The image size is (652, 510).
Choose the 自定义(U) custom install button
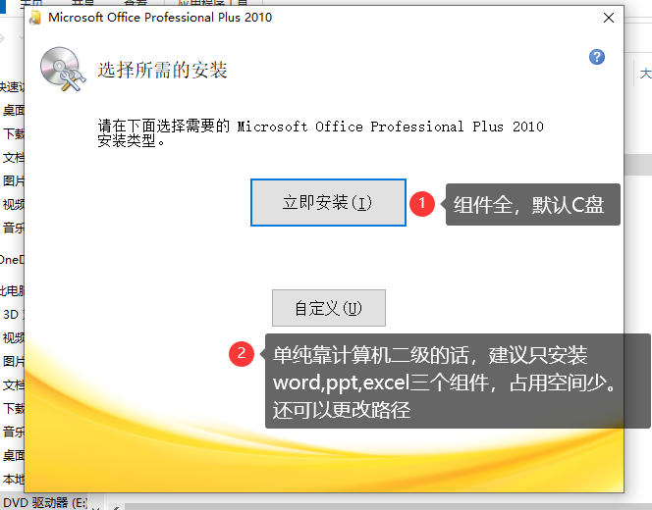329,308
